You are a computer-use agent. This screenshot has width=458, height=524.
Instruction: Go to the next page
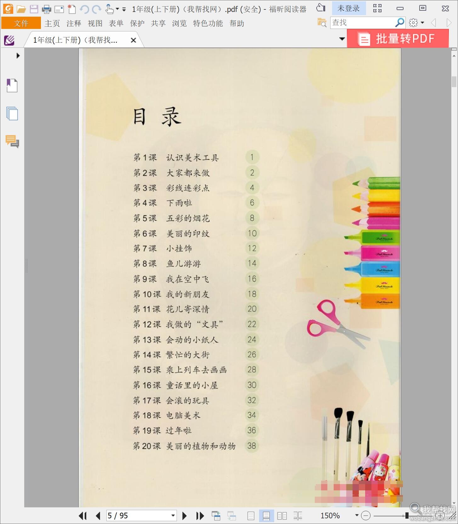coord(185,516)
